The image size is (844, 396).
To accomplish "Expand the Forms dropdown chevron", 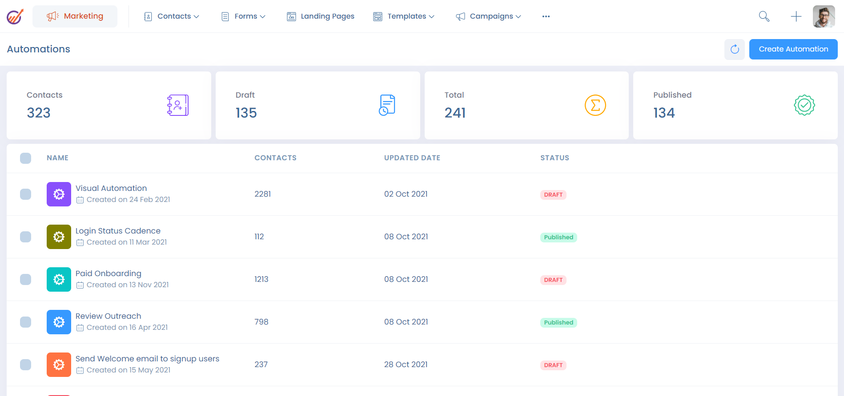I will (x=262, y=17).
